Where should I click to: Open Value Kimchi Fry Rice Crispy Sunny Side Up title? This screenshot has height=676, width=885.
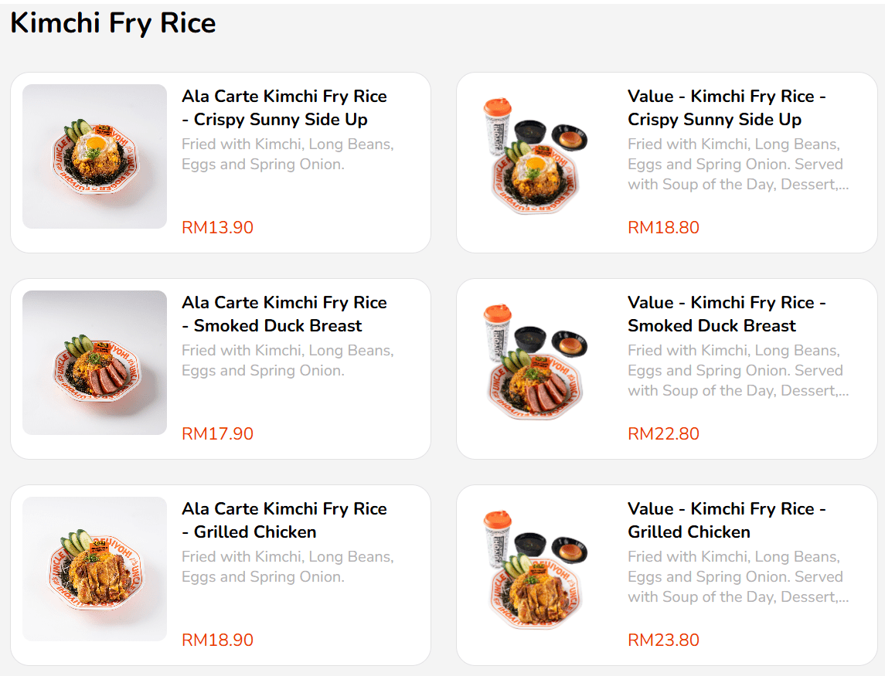726,108
